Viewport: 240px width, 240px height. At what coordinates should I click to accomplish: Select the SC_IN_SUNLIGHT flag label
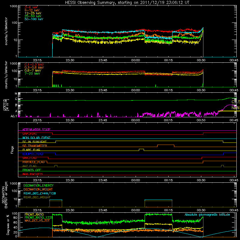coord(34,142)
